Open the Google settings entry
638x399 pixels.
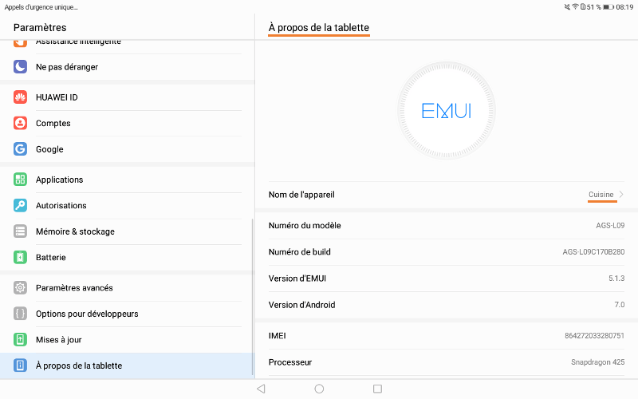coord(128,149)
